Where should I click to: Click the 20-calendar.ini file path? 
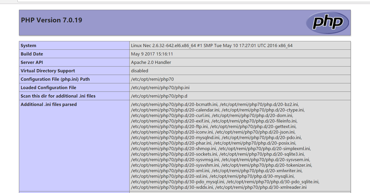point(175,110)
